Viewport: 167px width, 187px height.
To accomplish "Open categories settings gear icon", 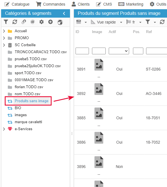I will (x=42, y=22).
